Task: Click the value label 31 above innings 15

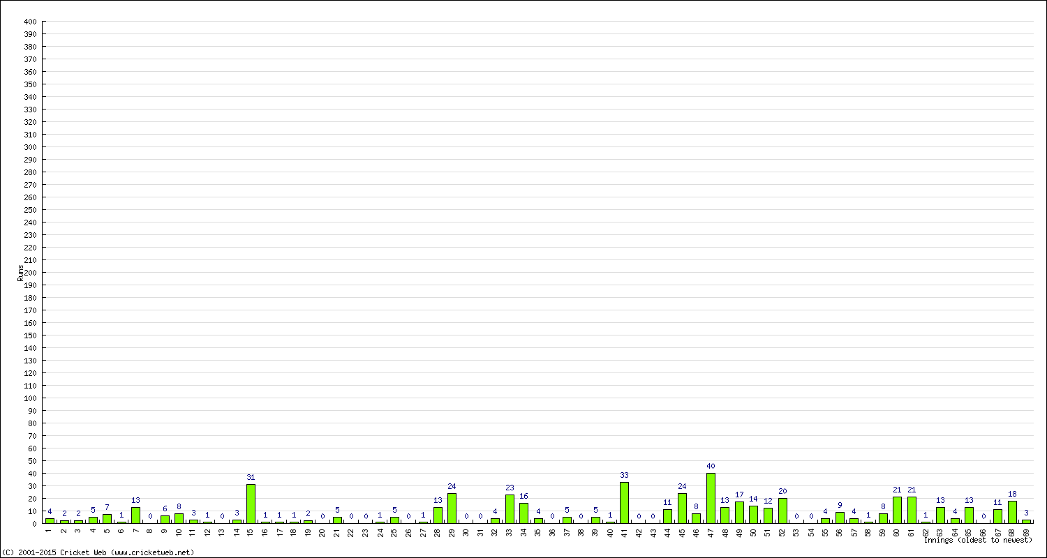Action: [x=251, y=477]
